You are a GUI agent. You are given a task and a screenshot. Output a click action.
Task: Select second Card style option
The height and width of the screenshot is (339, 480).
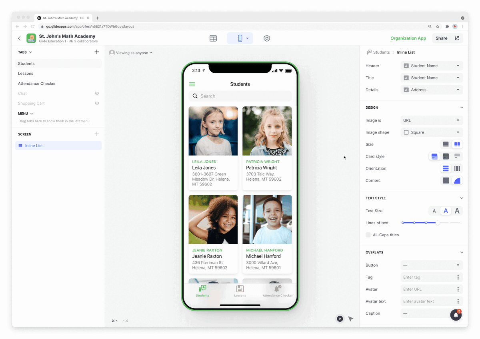[x=446, y=156]
